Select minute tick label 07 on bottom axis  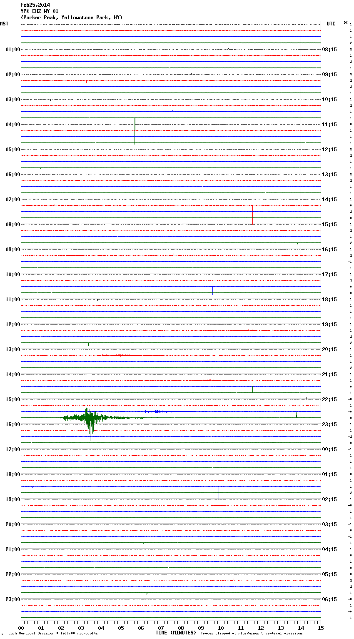[161, 628]
